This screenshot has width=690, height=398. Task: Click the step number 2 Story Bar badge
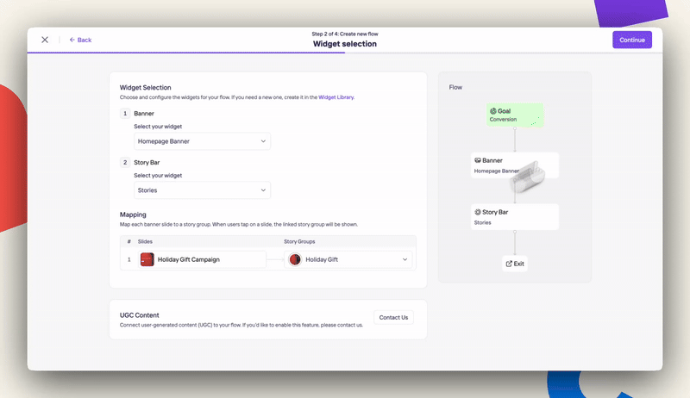[x=125, y=162]
